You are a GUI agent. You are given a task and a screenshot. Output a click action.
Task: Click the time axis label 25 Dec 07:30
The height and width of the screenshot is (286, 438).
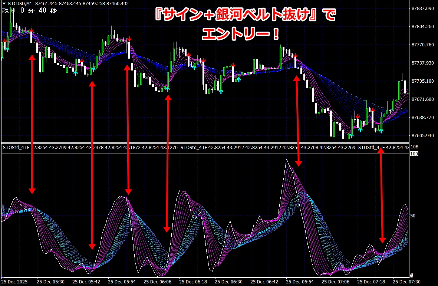pos(406,282)
